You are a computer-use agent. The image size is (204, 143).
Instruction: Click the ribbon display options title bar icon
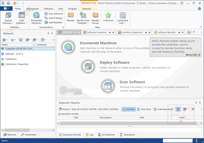tap(182, 3)
